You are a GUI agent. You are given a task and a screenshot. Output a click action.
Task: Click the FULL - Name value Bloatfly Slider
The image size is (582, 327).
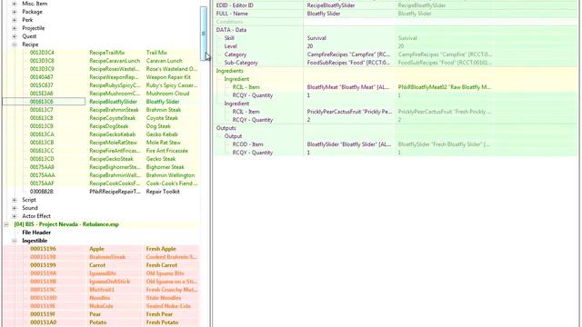coord(324,14)
